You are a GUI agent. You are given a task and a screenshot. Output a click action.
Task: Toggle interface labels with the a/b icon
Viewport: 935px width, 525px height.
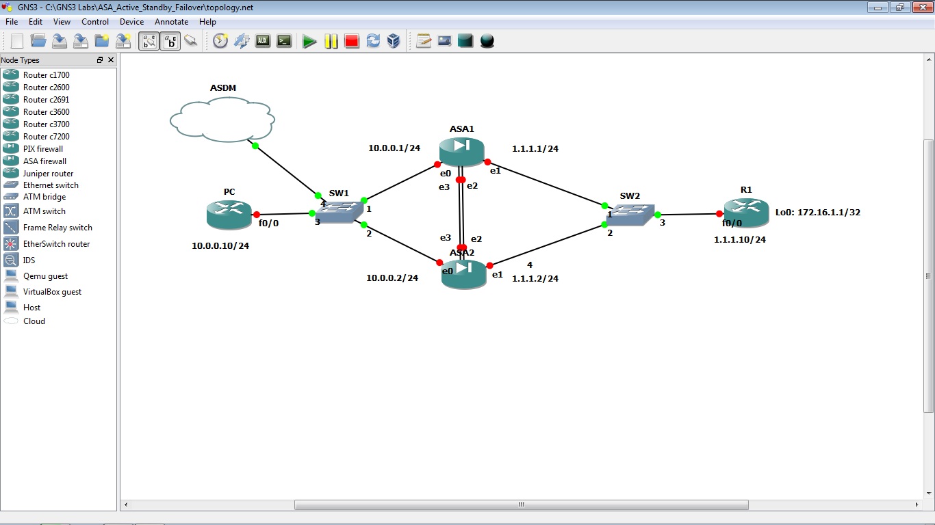(149, 40)
